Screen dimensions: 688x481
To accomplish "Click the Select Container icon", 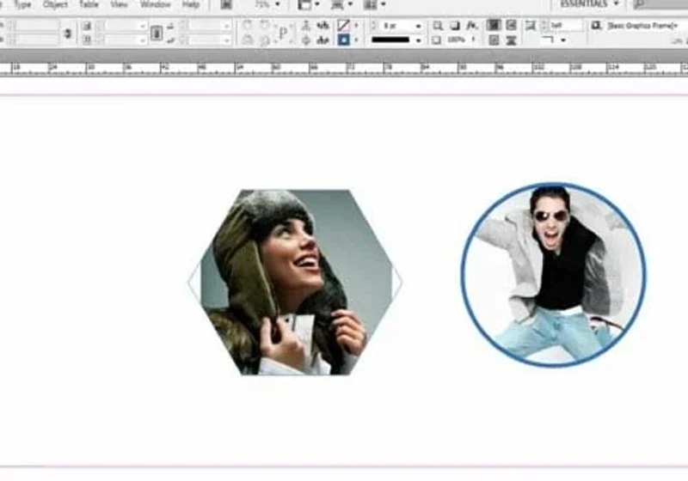I will 306,26.
